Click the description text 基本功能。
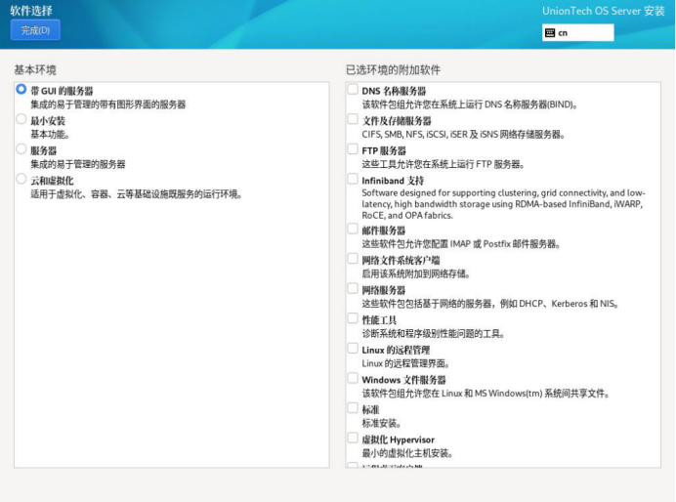Viewport: 676px width, 502px height. tap(50, 135)
